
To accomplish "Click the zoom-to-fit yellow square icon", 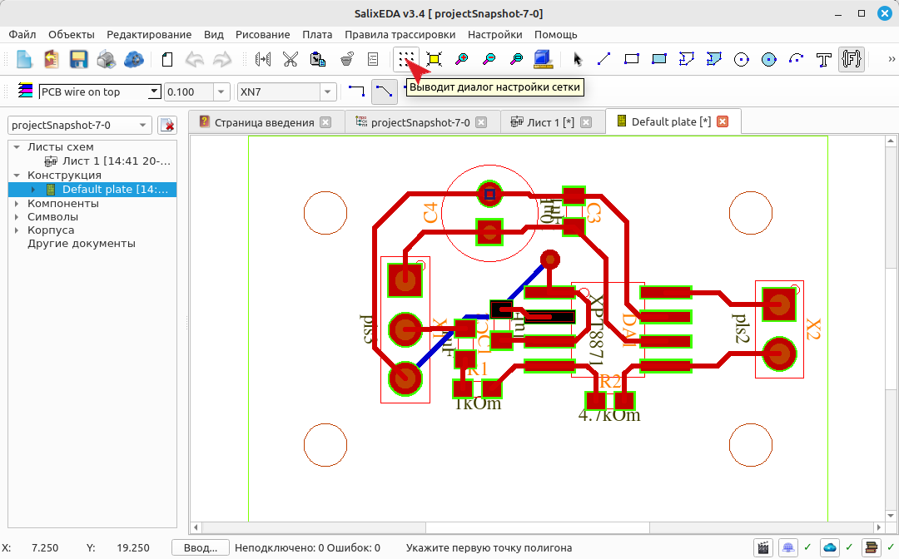I will [x=434, y=59].
